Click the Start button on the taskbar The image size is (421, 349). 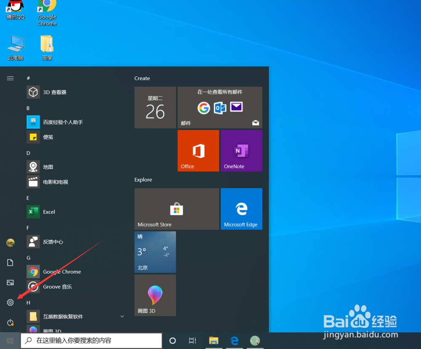(9, 340)
